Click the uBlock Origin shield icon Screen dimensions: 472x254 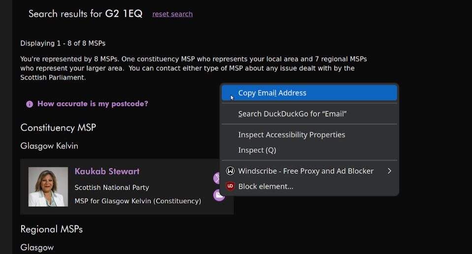click(x=230, y=187)
